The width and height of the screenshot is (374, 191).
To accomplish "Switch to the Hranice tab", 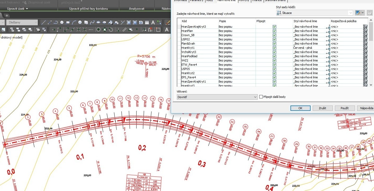I will click(257, 1).
